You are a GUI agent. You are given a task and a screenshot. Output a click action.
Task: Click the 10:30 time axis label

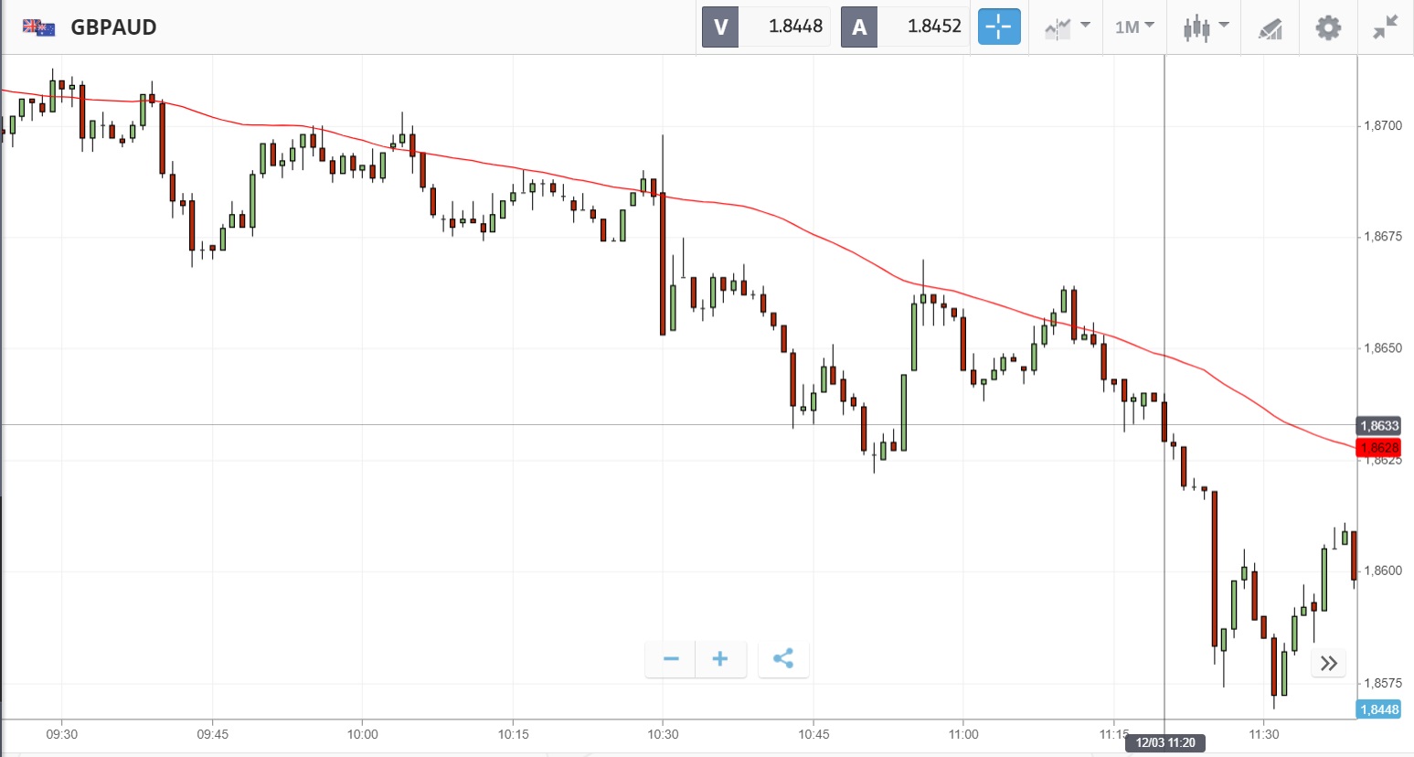664,734
